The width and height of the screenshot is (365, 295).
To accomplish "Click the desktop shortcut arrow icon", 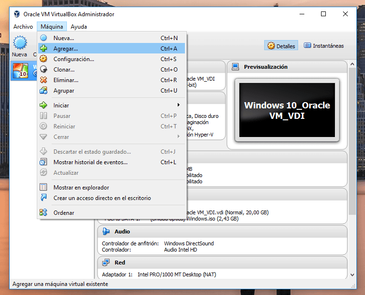I will [x=43, y=198].
